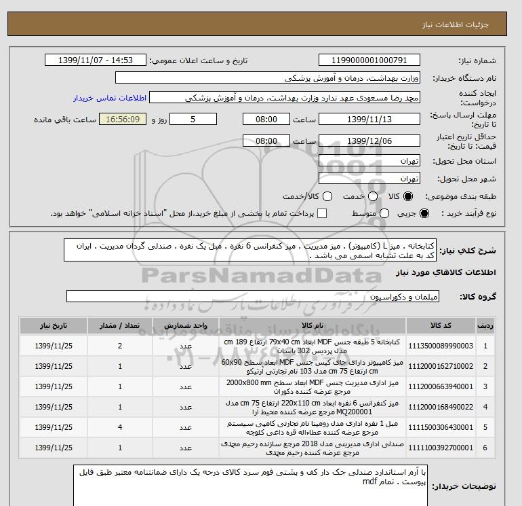The width and height of the screenshot is (522, 506).
Task: Click the کتابخانه 5 طبقه item name
Action: 313,346
